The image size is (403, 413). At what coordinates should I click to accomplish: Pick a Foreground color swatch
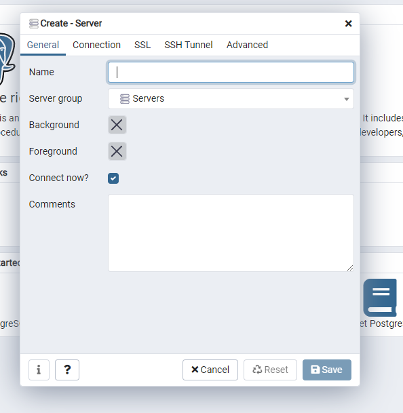click(117, 151)
